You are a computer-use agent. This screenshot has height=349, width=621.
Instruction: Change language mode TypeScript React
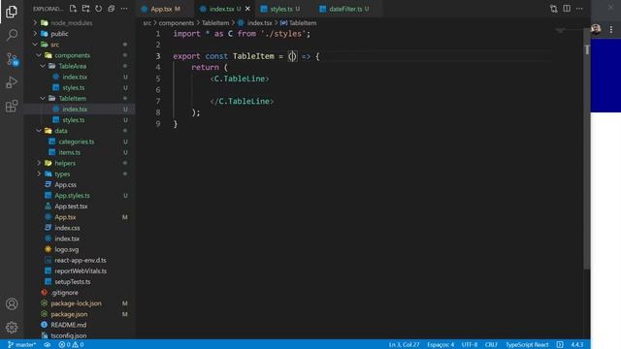click(x=527, y=345)
